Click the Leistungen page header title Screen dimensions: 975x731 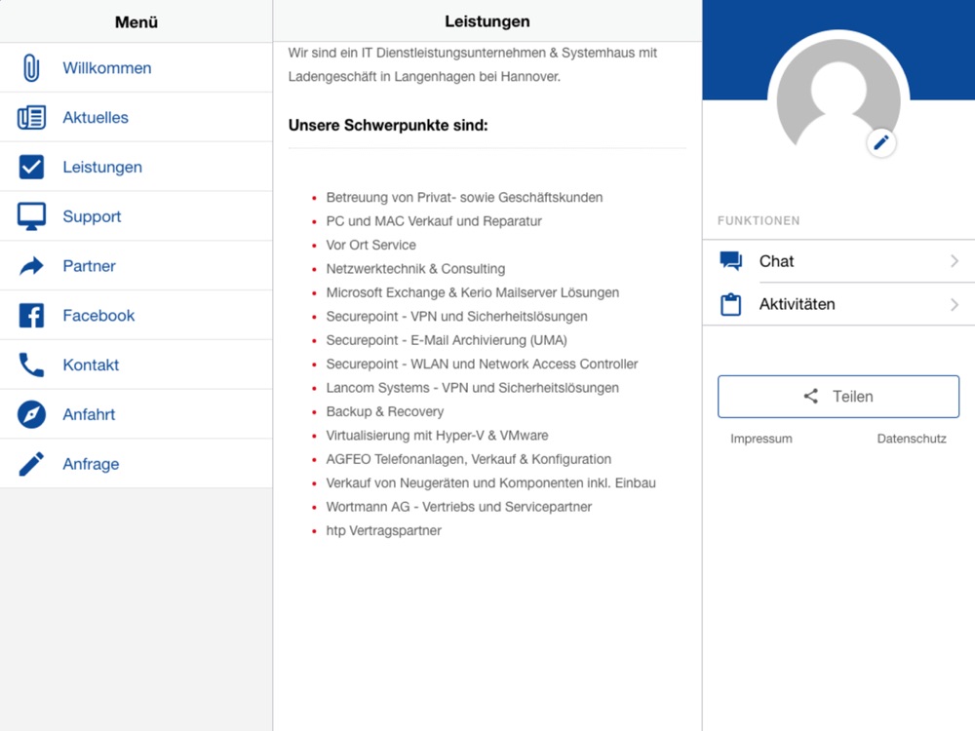487,21
